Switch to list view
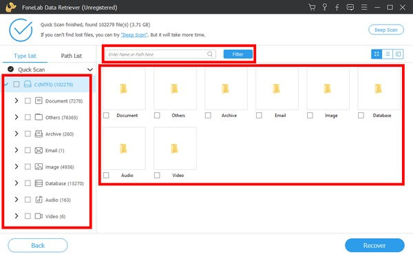413x261 pixels. tap(388, 54)
